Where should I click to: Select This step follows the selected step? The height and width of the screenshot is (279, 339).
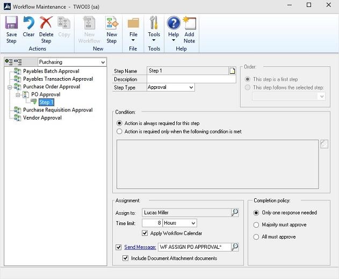pyautogui.click(x=247, y=87)
